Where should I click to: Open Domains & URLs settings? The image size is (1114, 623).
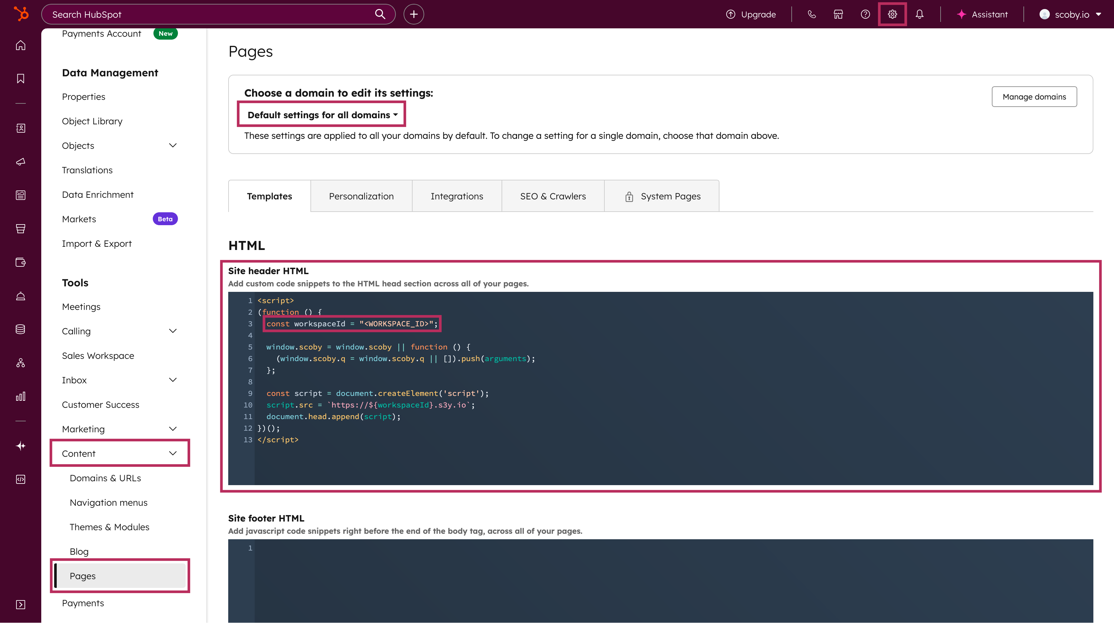(x=105, y=478)
